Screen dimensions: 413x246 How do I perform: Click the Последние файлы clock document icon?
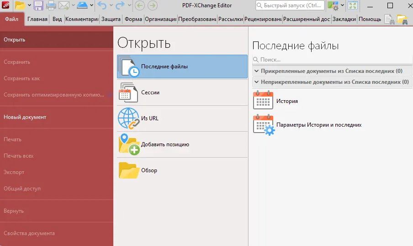[129, 67]
